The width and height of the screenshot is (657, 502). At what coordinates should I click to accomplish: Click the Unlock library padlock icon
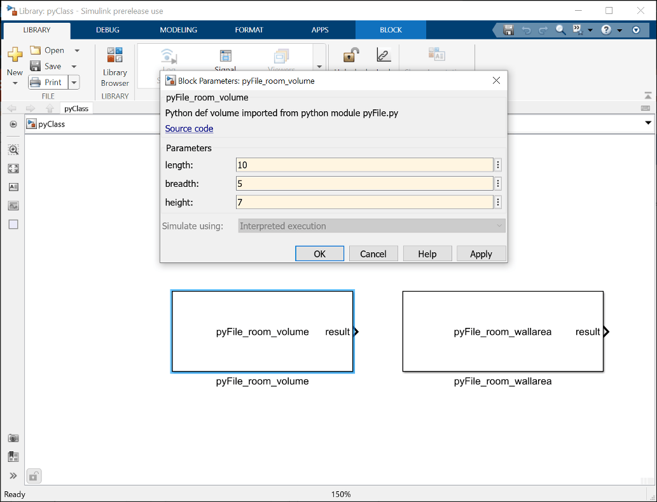pyautogui.click(x=351, y=55)
